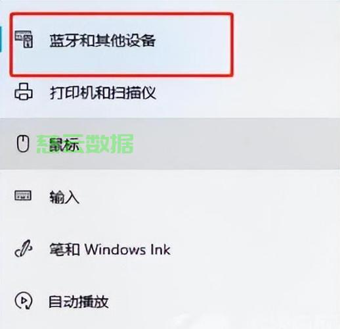Image resolution: width=340 pixels, height=329 pixels.
Task: Open 打印机和扫描仪 page
Action: tap(102, 93)
